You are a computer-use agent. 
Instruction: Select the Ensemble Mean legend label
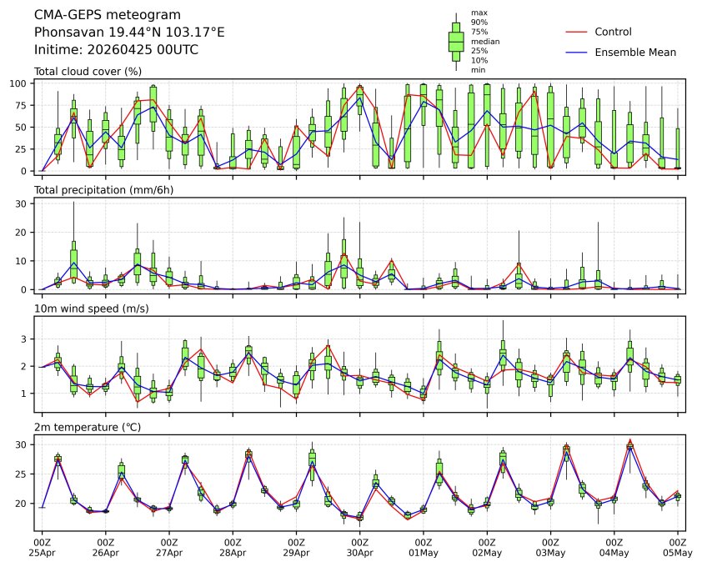634,52
